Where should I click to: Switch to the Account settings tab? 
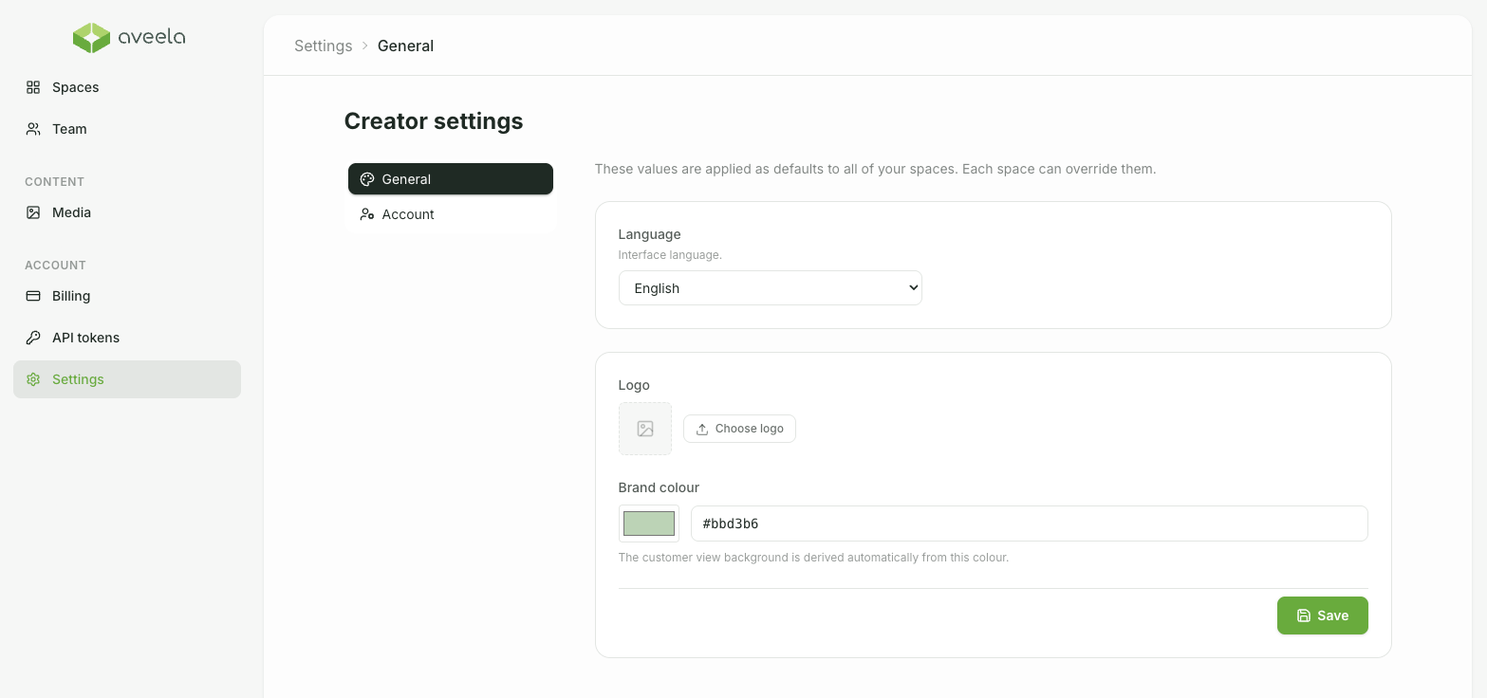(x=451, y=214)
